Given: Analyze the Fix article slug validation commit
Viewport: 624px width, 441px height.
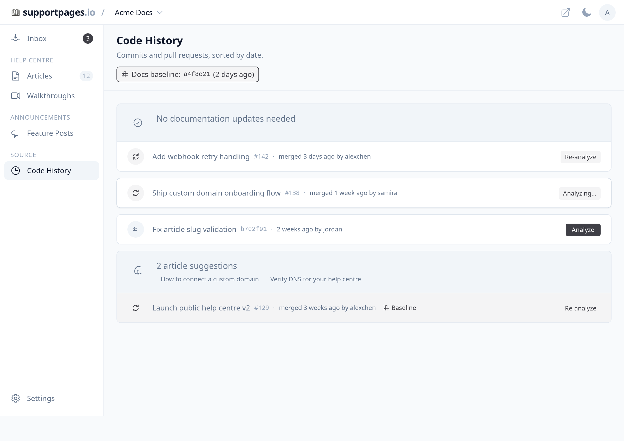Looking at the screenshot, I should (583, 230).
